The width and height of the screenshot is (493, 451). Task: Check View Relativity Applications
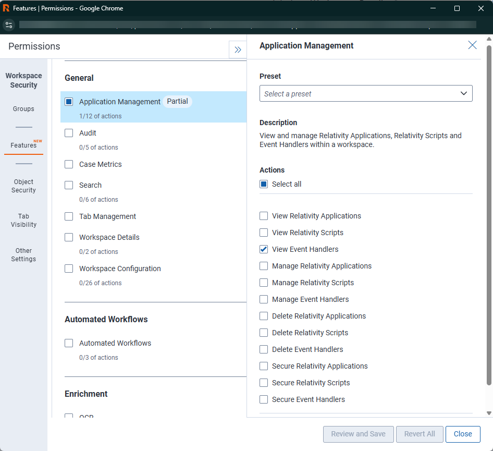264,216
